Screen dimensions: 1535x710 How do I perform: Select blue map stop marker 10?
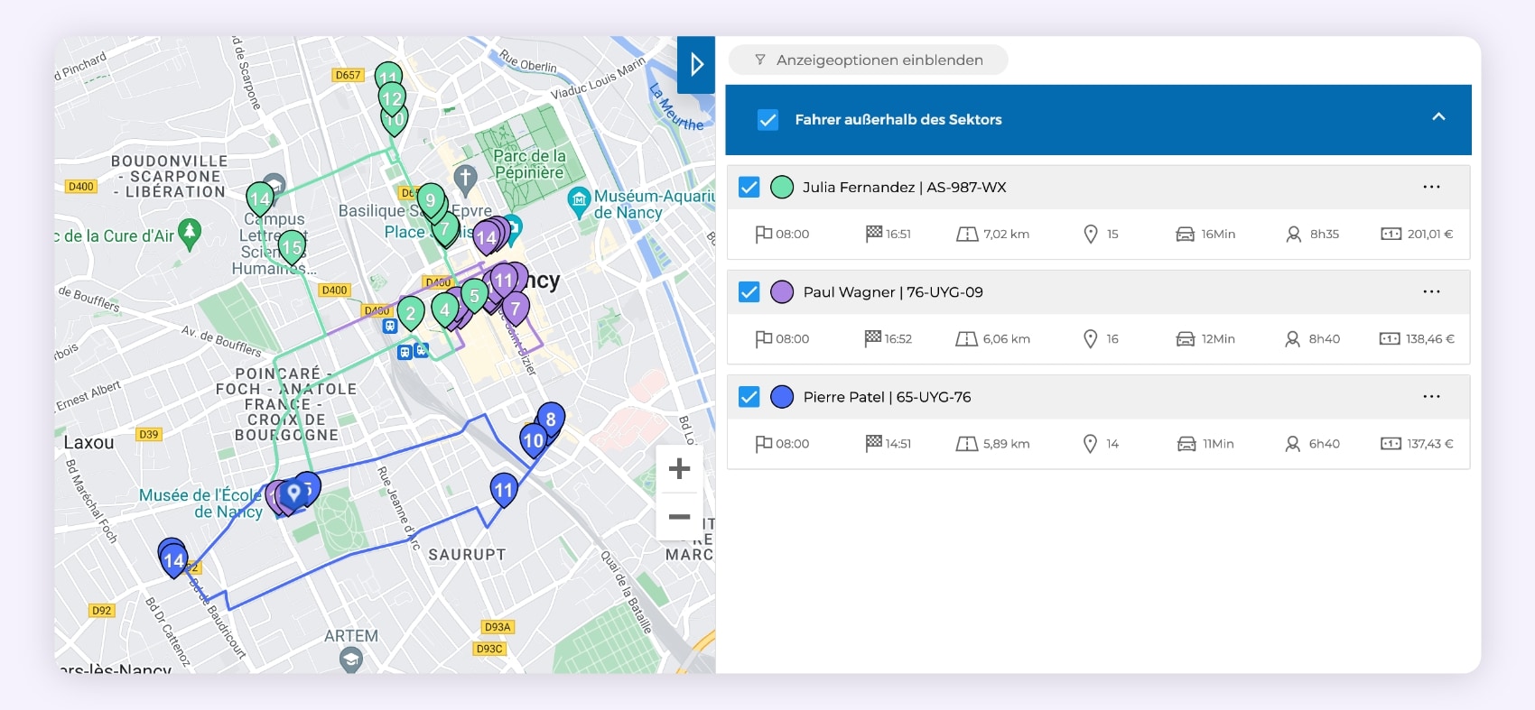coord(534,440)
